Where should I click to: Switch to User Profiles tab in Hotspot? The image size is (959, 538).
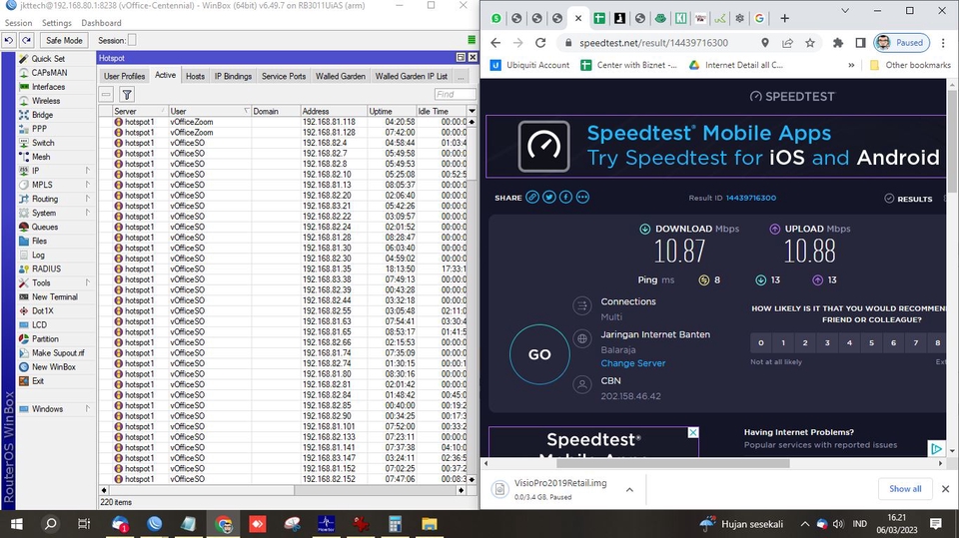click(124, 77)
